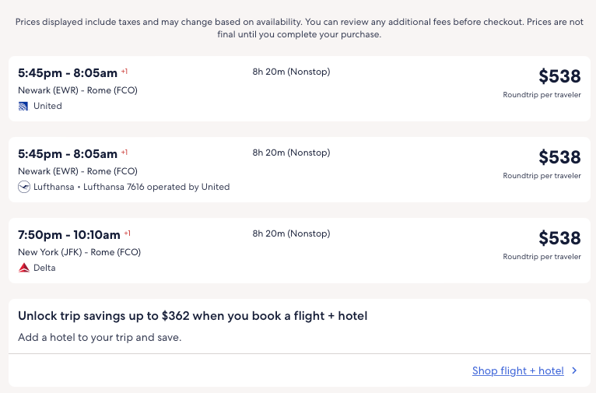Select the United 5:45pm - 8:05am flight

click(x=68, y=73)
